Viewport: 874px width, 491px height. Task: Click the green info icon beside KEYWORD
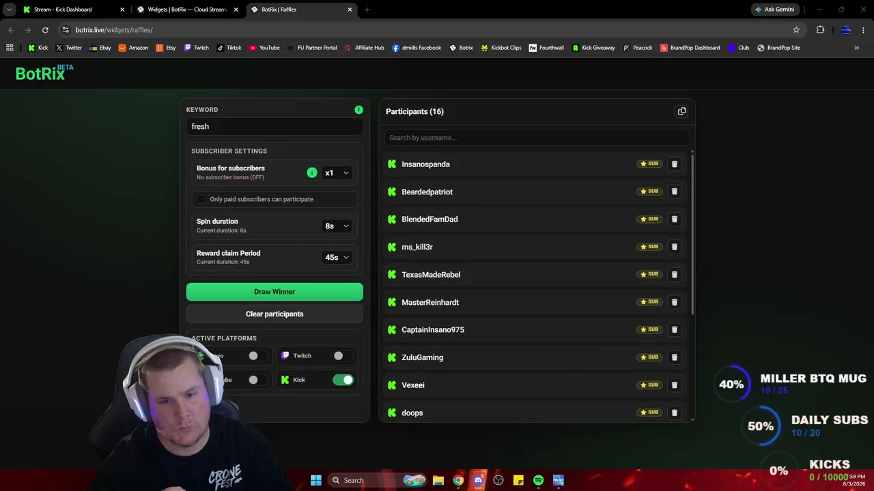point(358,109)
